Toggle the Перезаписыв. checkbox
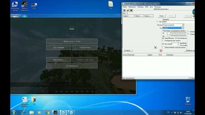205x115 pixels. (x=163, y=38)
